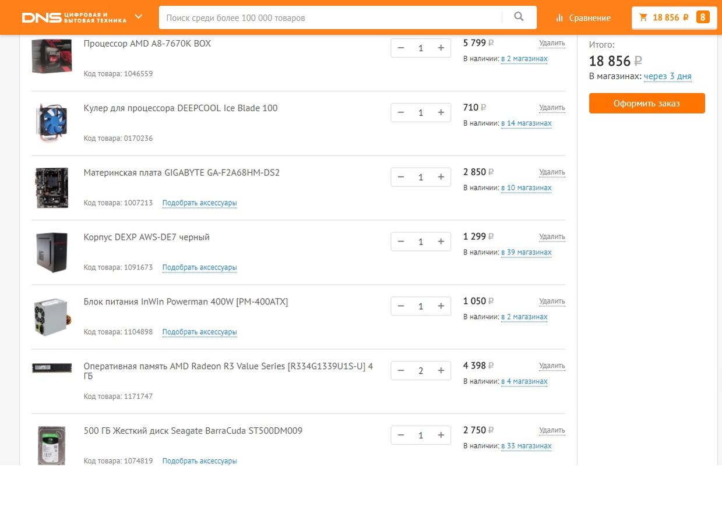The image size is (722, 521).
Task: Open AMD Radeon RAM stick thumbnail
Action: click(x=52, y=368)
